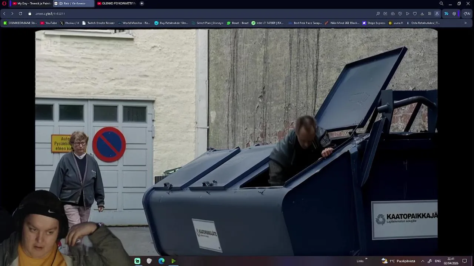Expand the bookmarks overflow chevron
This screenshot has width=474, height=266.
[x=465, y=23]
